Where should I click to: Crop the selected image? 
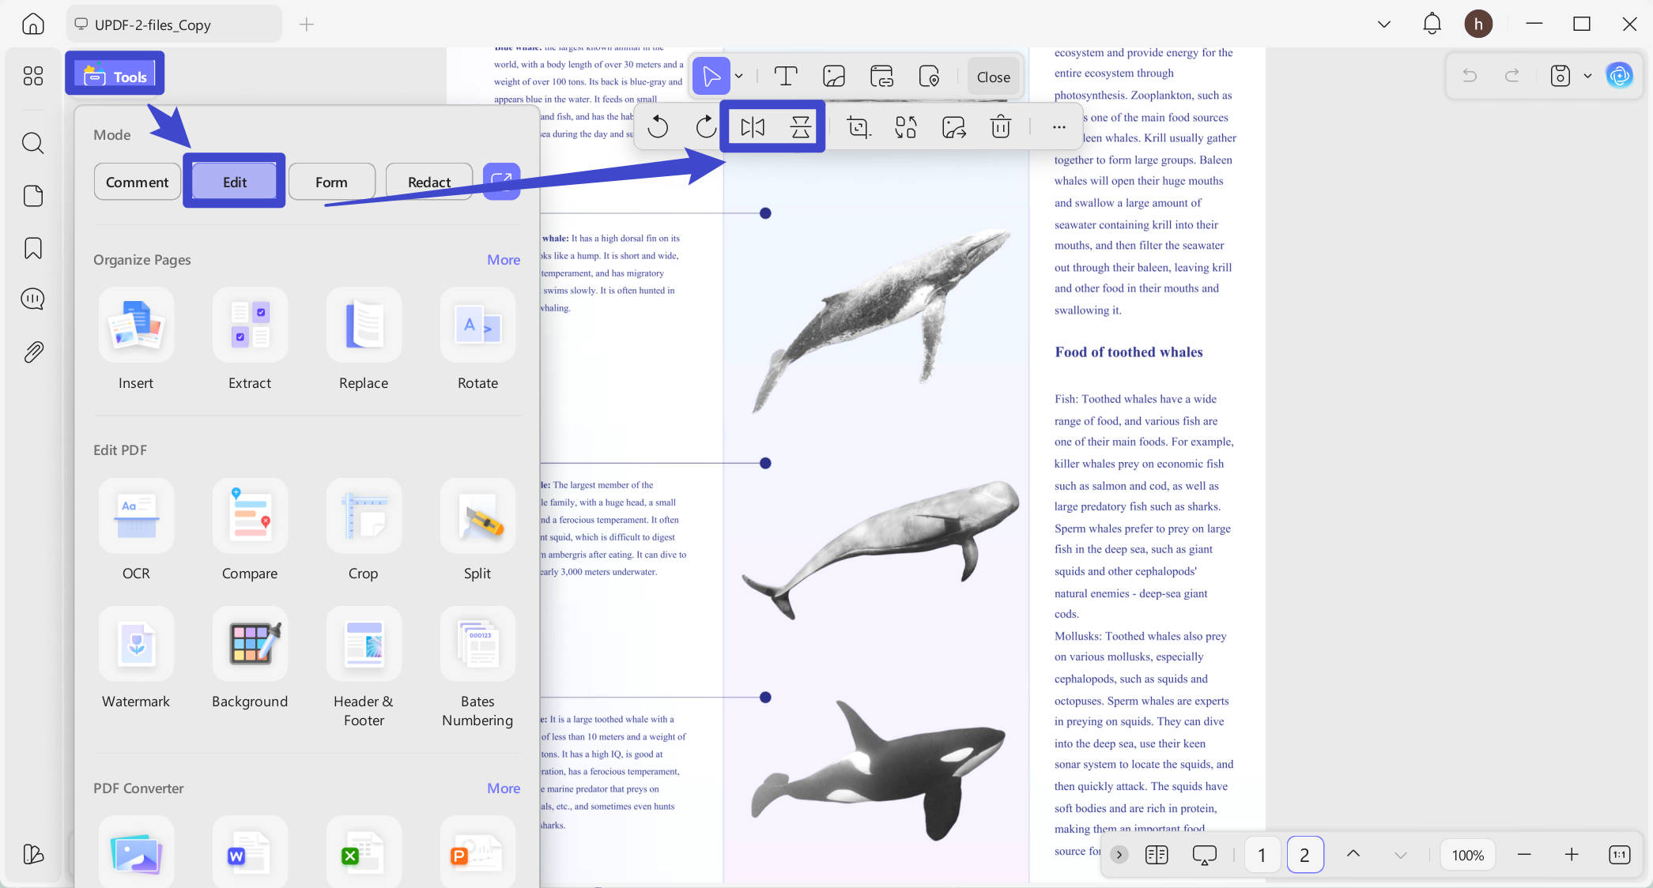click(858, 126)
